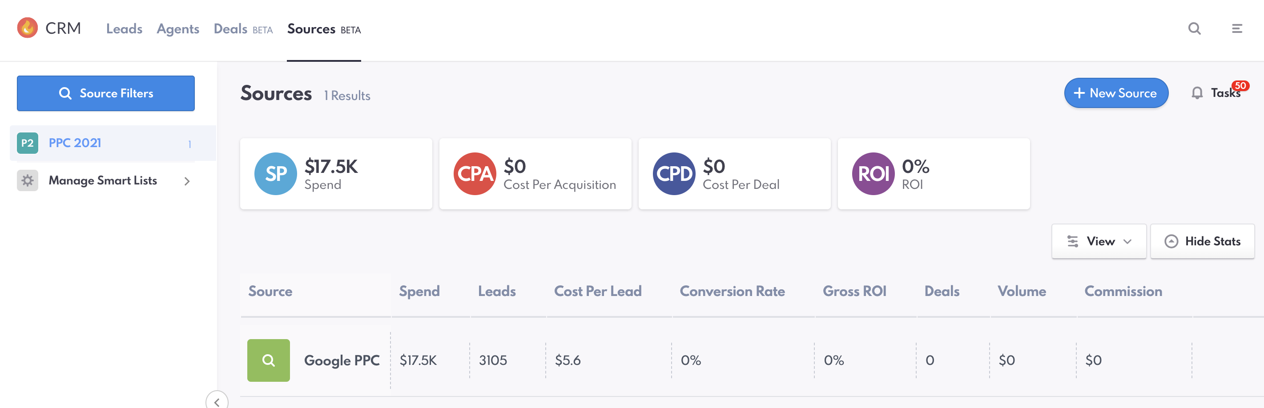1264x408 pixels.
Task: Switch to the Leads tab
Action: point(124,29)
